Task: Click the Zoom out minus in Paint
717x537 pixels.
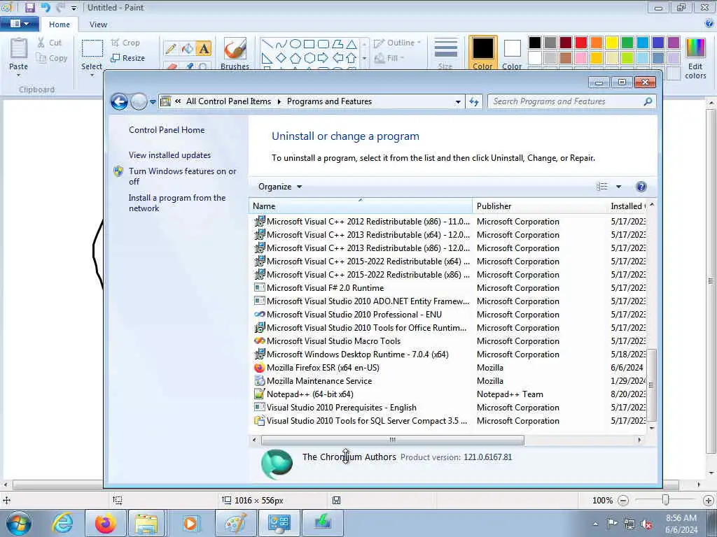Action: tap(622, 501)
